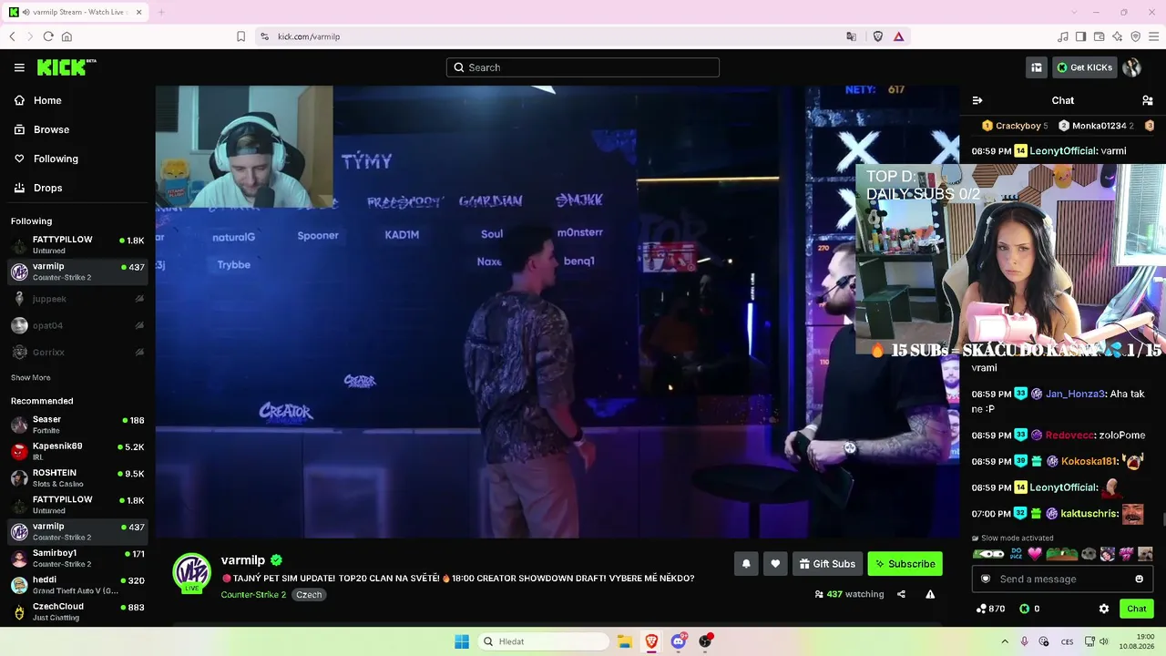Click the Send a message chat field
The height and width of the screenshot is (656, 1166).
coord(1062,579)
